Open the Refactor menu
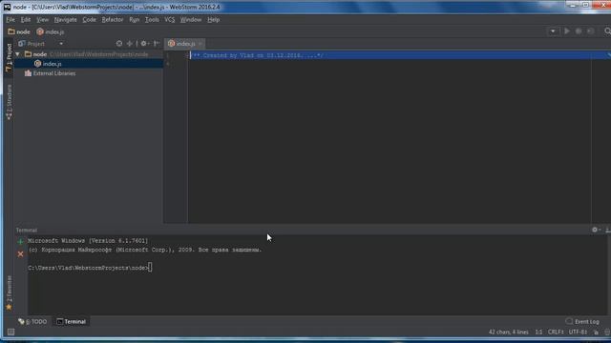This screenshot has height=343, width=611. (113, 19)
